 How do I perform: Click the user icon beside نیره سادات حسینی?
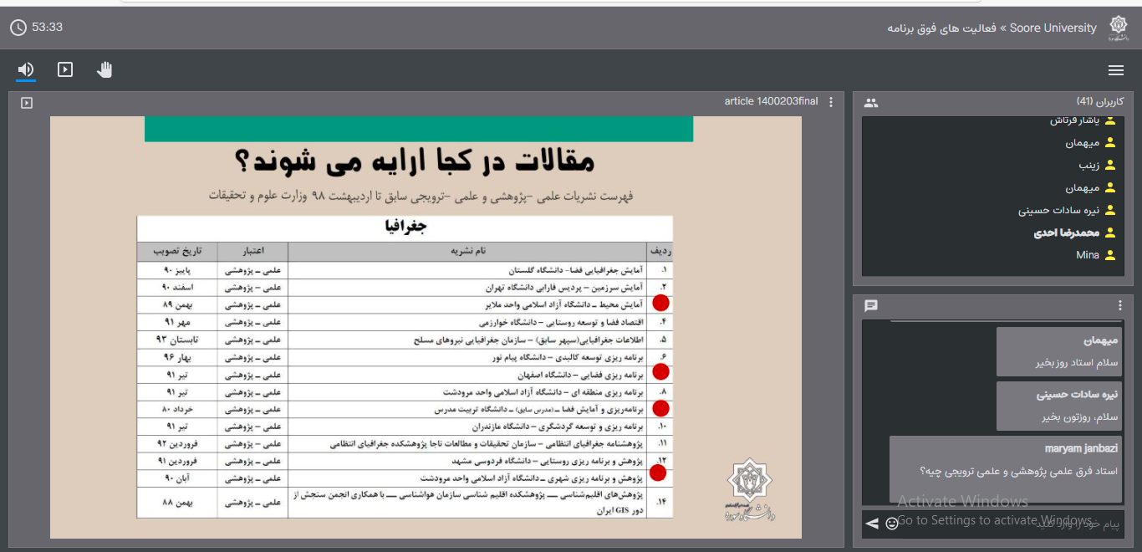coord(1110,211)
